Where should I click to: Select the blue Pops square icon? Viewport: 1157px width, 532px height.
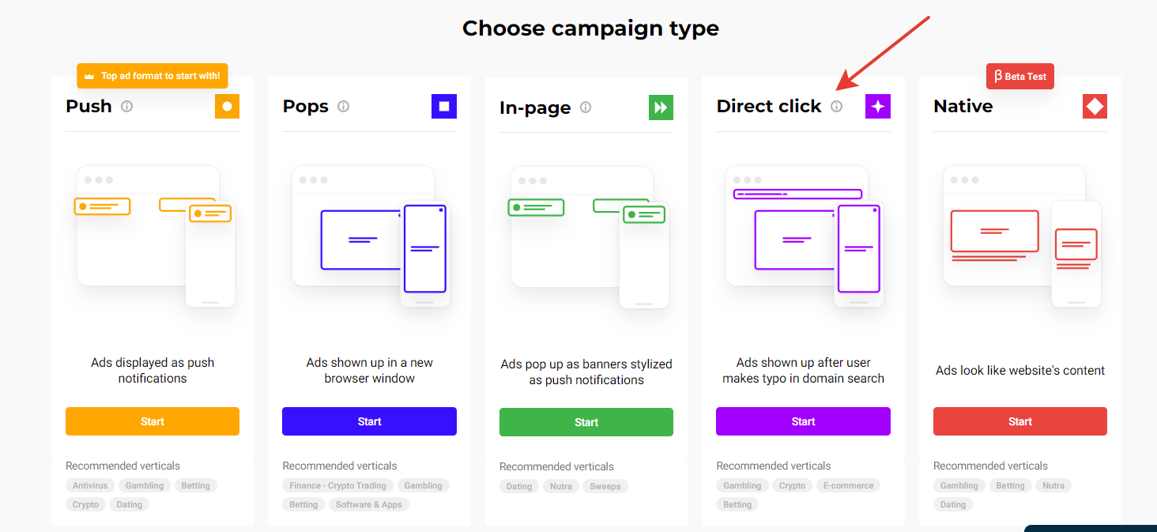pos(444,106)
